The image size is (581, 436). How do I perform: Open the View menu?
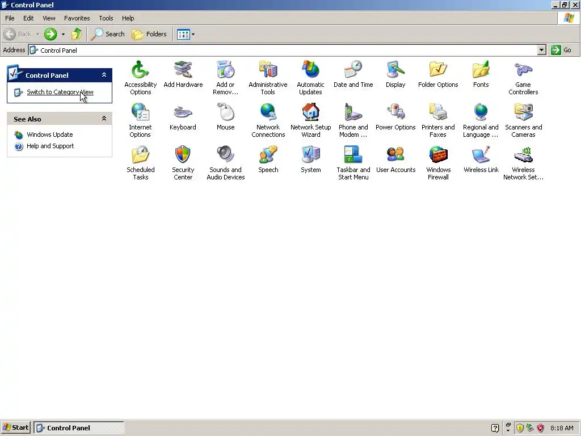49,18
